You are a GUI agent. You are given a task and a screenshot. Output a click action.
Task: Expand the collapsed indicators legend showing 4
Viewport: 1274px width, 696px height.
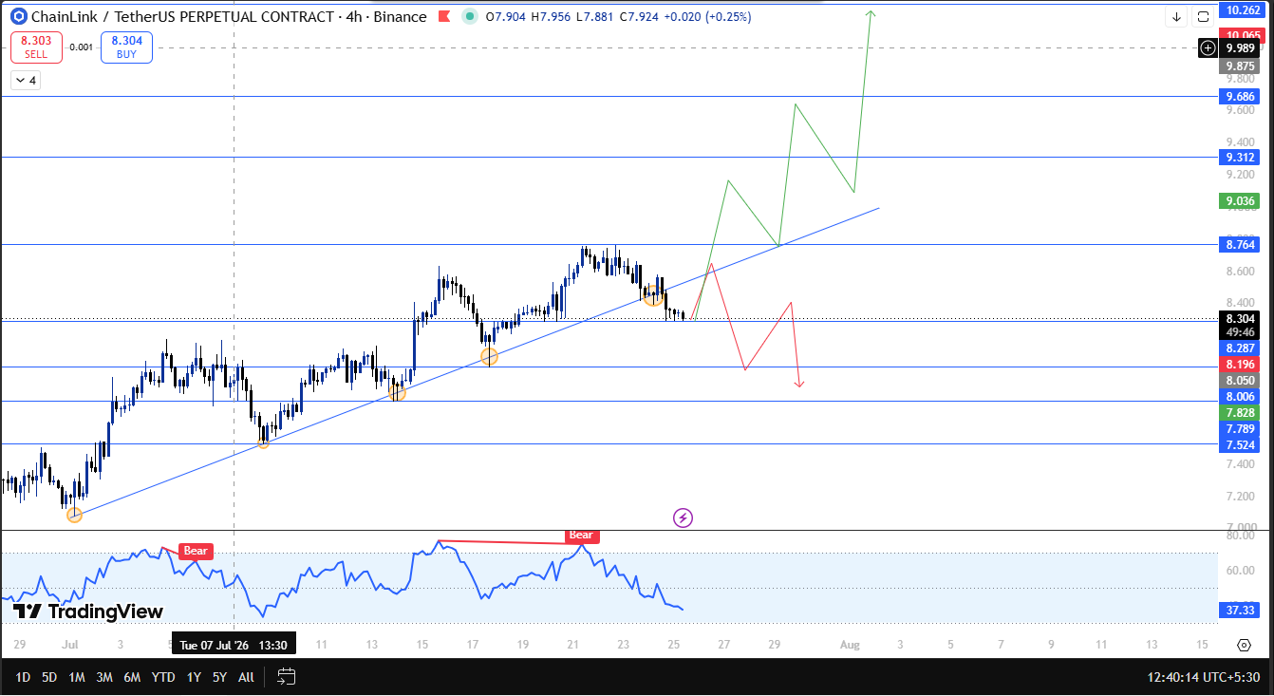tap(25, 81)
